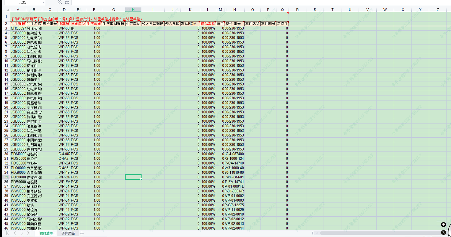
Task: Click the 预入仓库编码 header cell
Action: (153, 24)
